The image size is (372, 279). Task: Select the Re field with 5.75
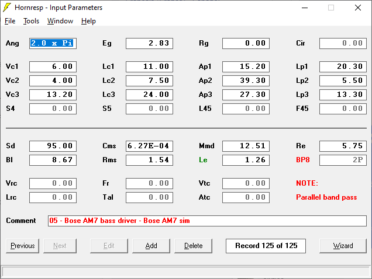343,146
